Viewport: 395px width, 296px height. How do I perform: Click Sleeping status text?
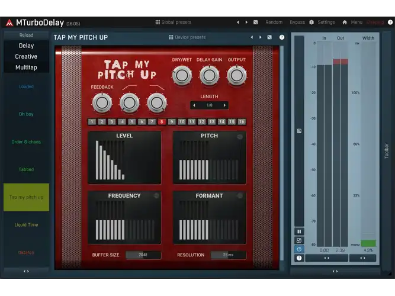pos(375,22)
